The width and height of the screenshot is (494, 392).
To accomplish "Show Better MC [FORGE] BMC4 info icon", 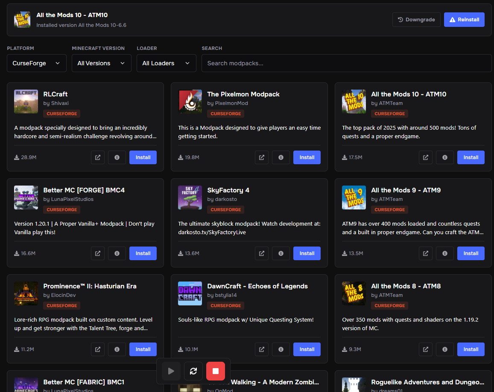I will point(117,253).
